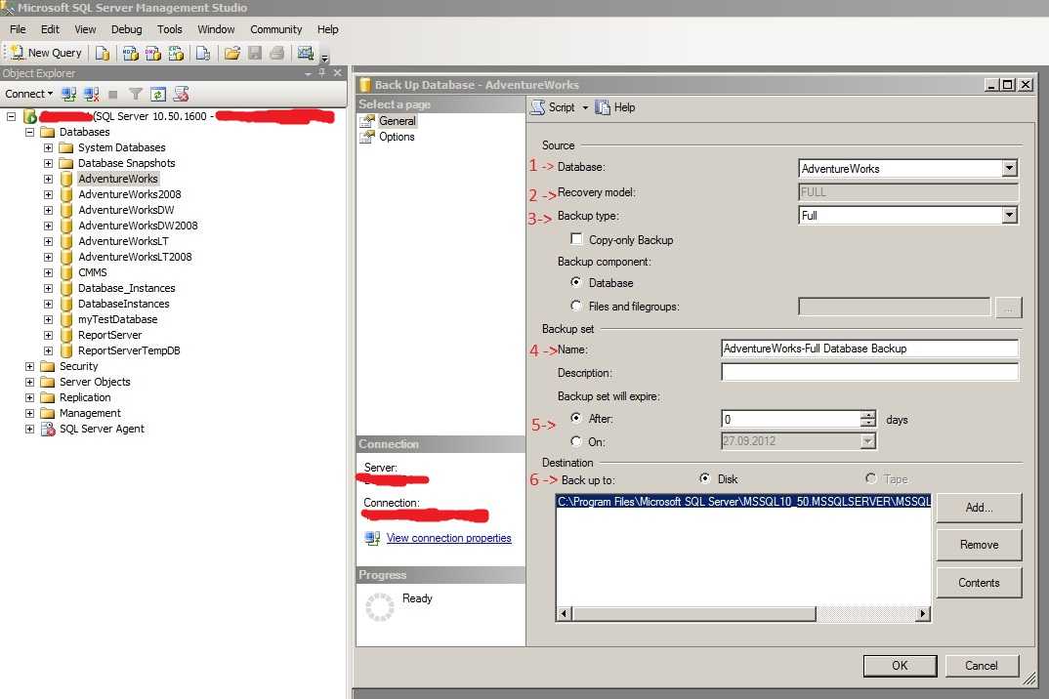Click Analysis Services MDX Query icon
Screen dimensions: 1049x699
[131, 53]
